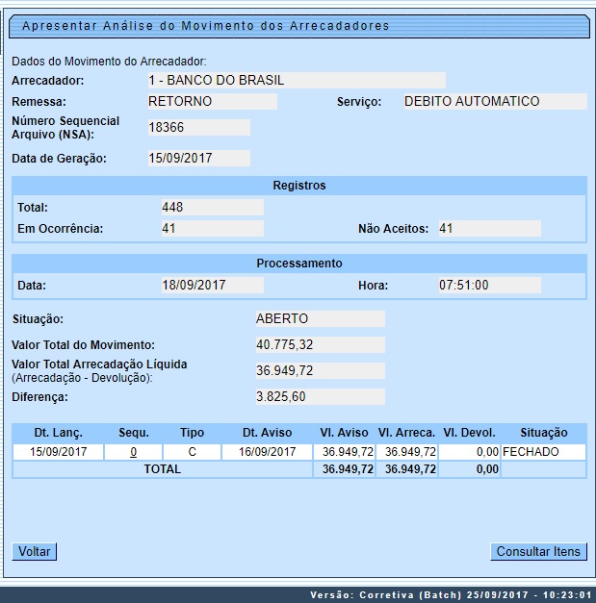Click the Registros Total field 448
The height and width of the screenshot is (603, 596).
(212, 208)
